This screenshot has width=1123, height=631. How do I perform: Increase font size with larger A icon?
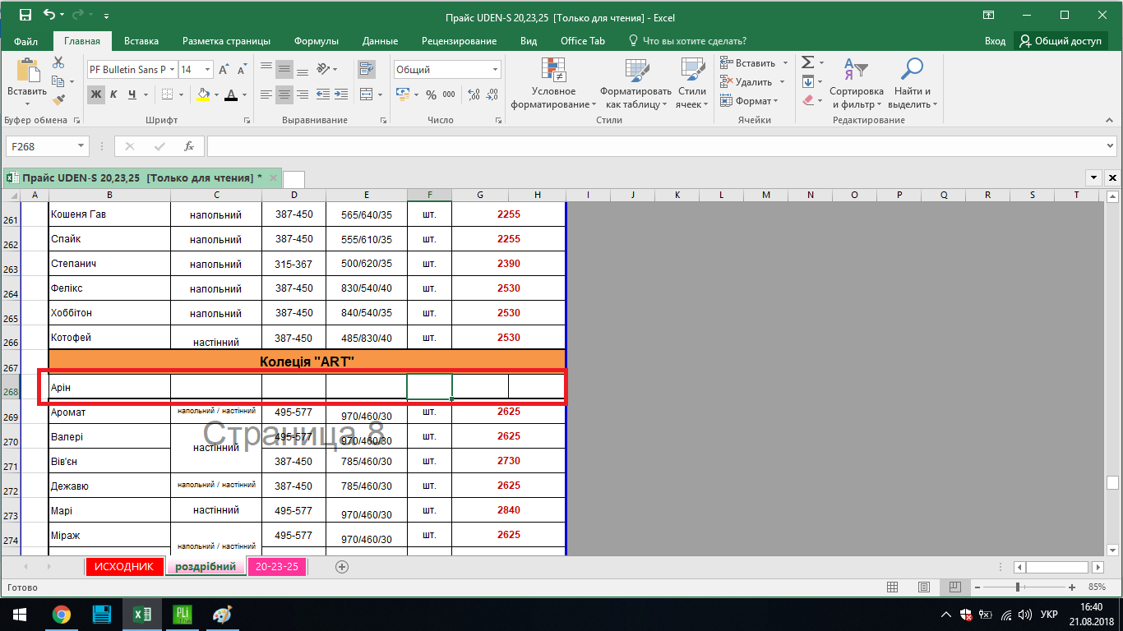tap(223, 70)
